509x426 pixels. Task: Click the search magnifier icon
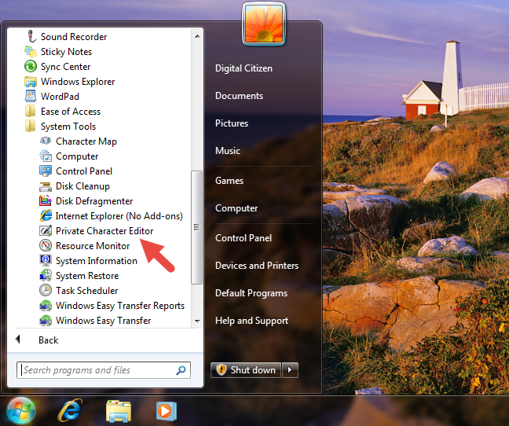tap(181, 370)
